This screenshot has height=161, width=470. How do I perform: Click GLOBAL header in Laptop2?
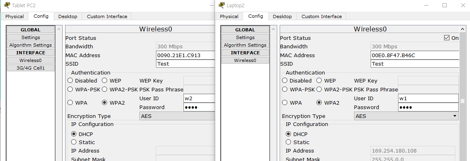(x=245, y=29)
